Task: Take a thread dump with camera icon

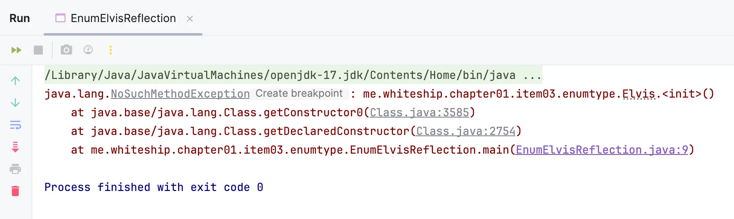Action: [66, 50]
